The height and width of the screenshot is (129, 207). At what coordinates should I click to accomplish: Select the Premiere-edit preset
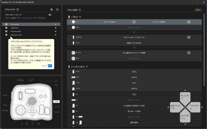[x=31, y=31]
